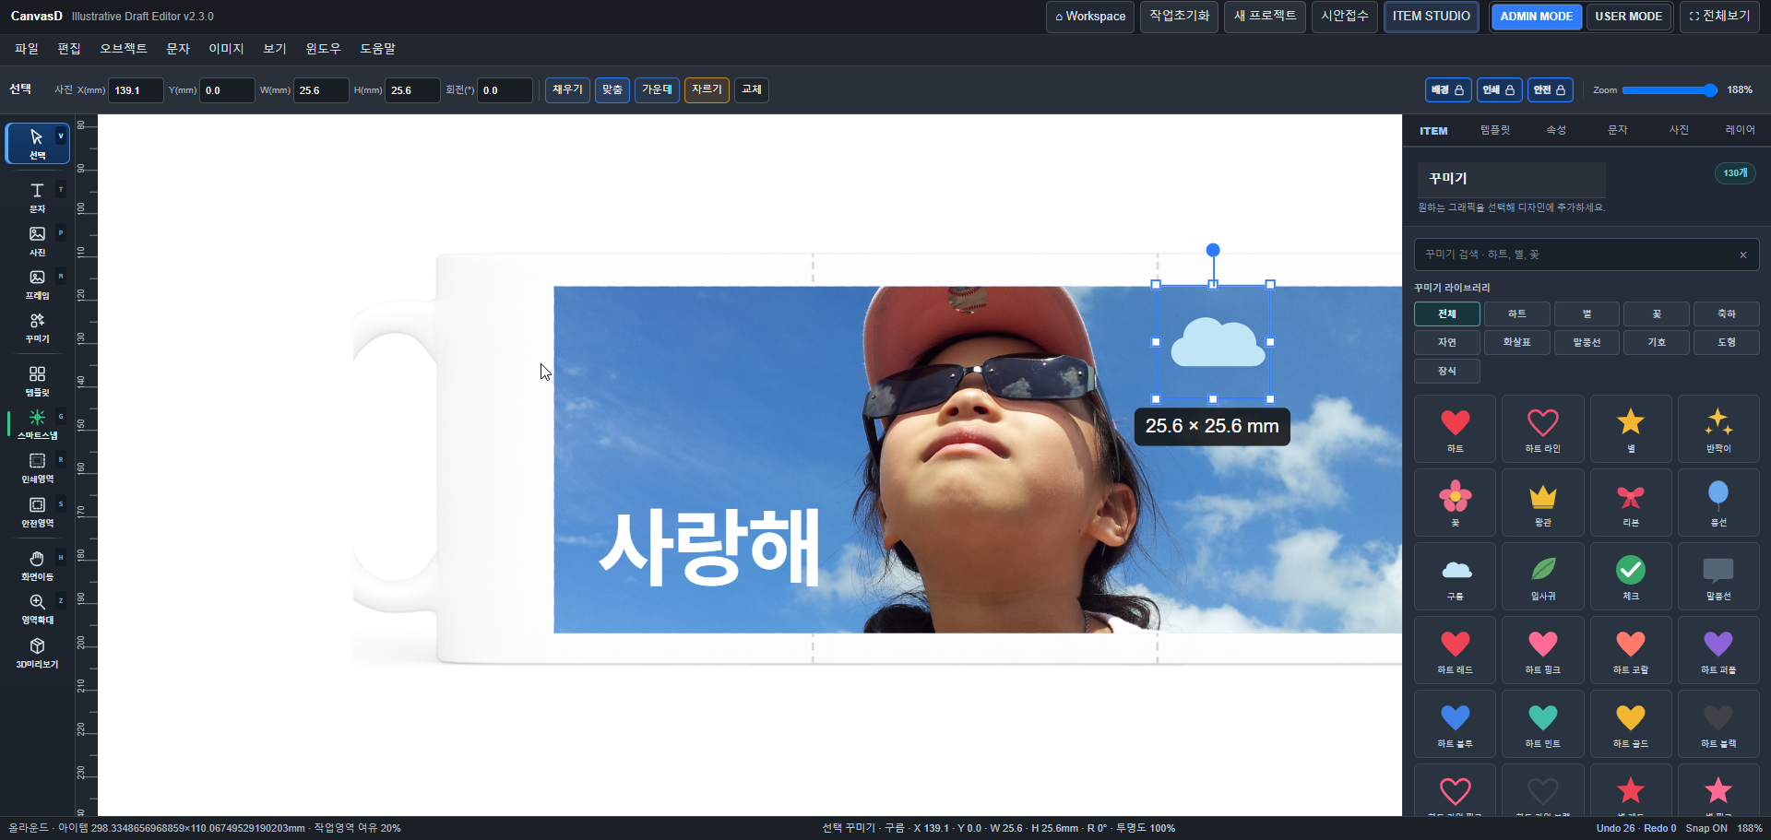Open the 이미지 menu
Viewport: 1771px width, 840px height.
[226, 49]
